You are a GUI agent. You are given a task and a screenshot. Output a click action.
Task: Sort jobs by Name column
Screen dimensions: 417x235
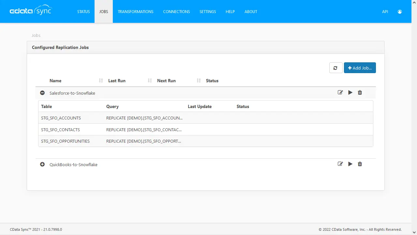coord(55,81)
